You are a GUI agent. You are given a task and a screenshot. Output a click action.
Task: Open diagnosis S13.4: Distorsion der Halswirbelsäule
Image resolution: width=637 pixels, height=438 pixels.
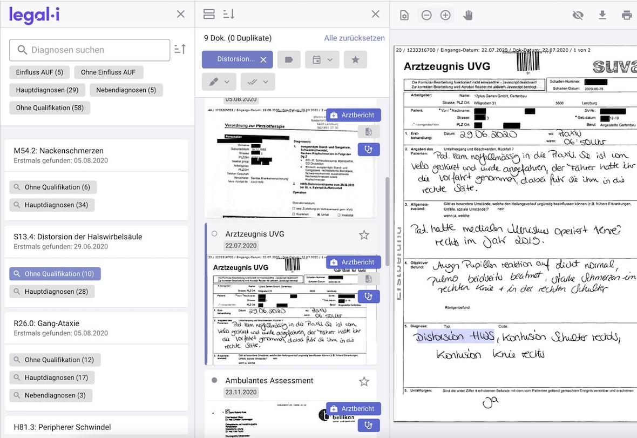pyautogui.click(x=96, y=242)
